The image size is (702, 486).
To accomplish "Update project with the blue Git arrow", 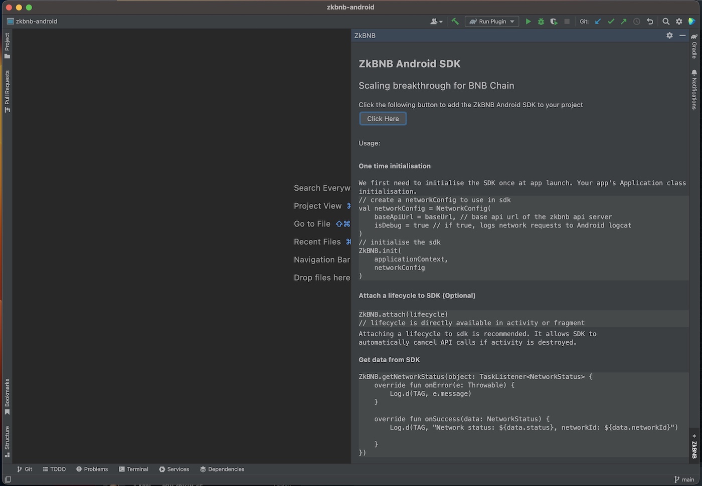I will (x=598, y=21).
